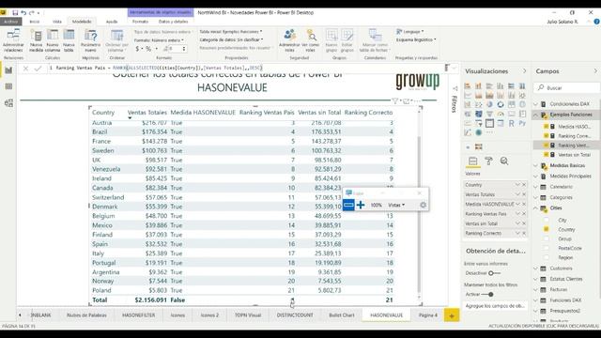The image size is (601, 338).
Task: Open the Bullet Chart page tab
Action: [x=342, y=315]
